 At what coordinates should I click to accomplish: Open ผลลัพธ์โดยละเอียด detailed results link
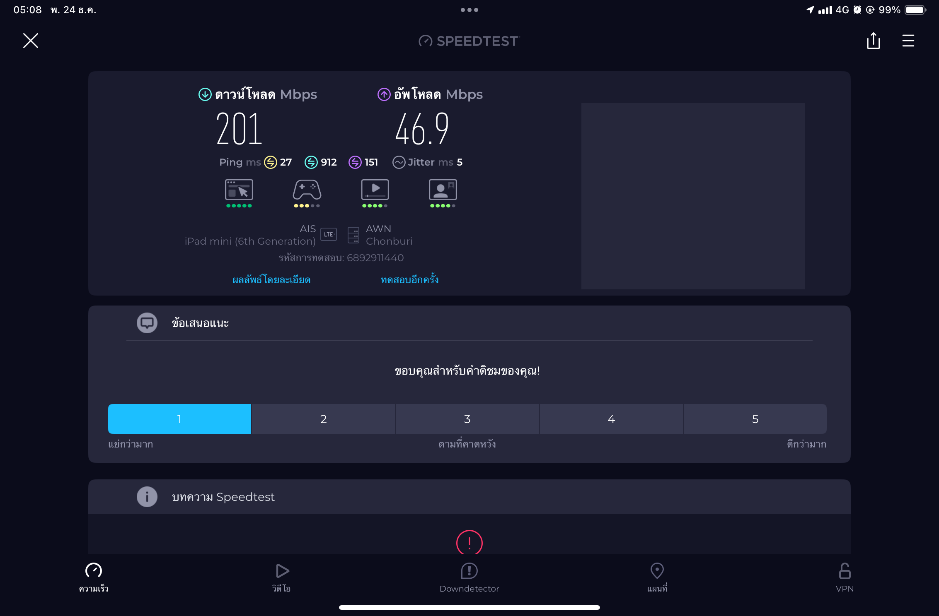[271, 280]
